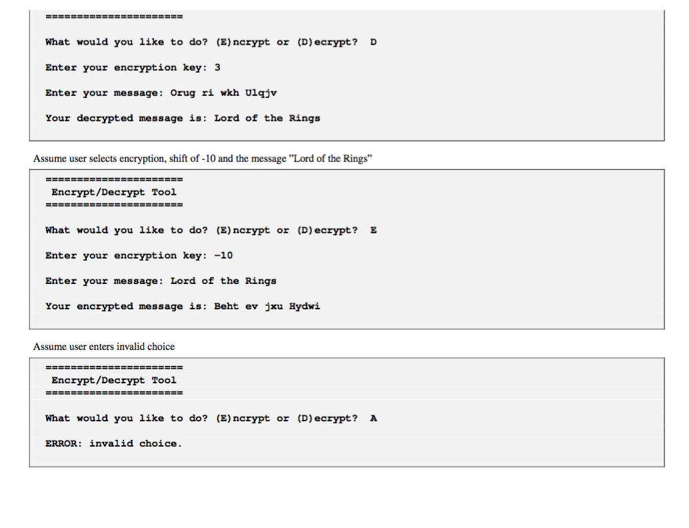Screen dimensions: 689x528
Task: Click 'Enter your message:' label in first box
Action: (x=104, y=93)
